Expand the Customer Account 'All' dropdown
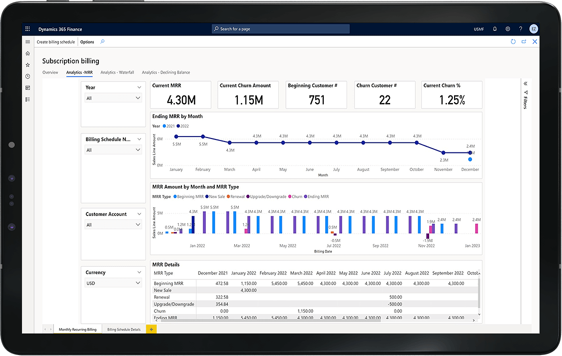The width and height of the screenshot is (562, 356). (x=113, y=225)
